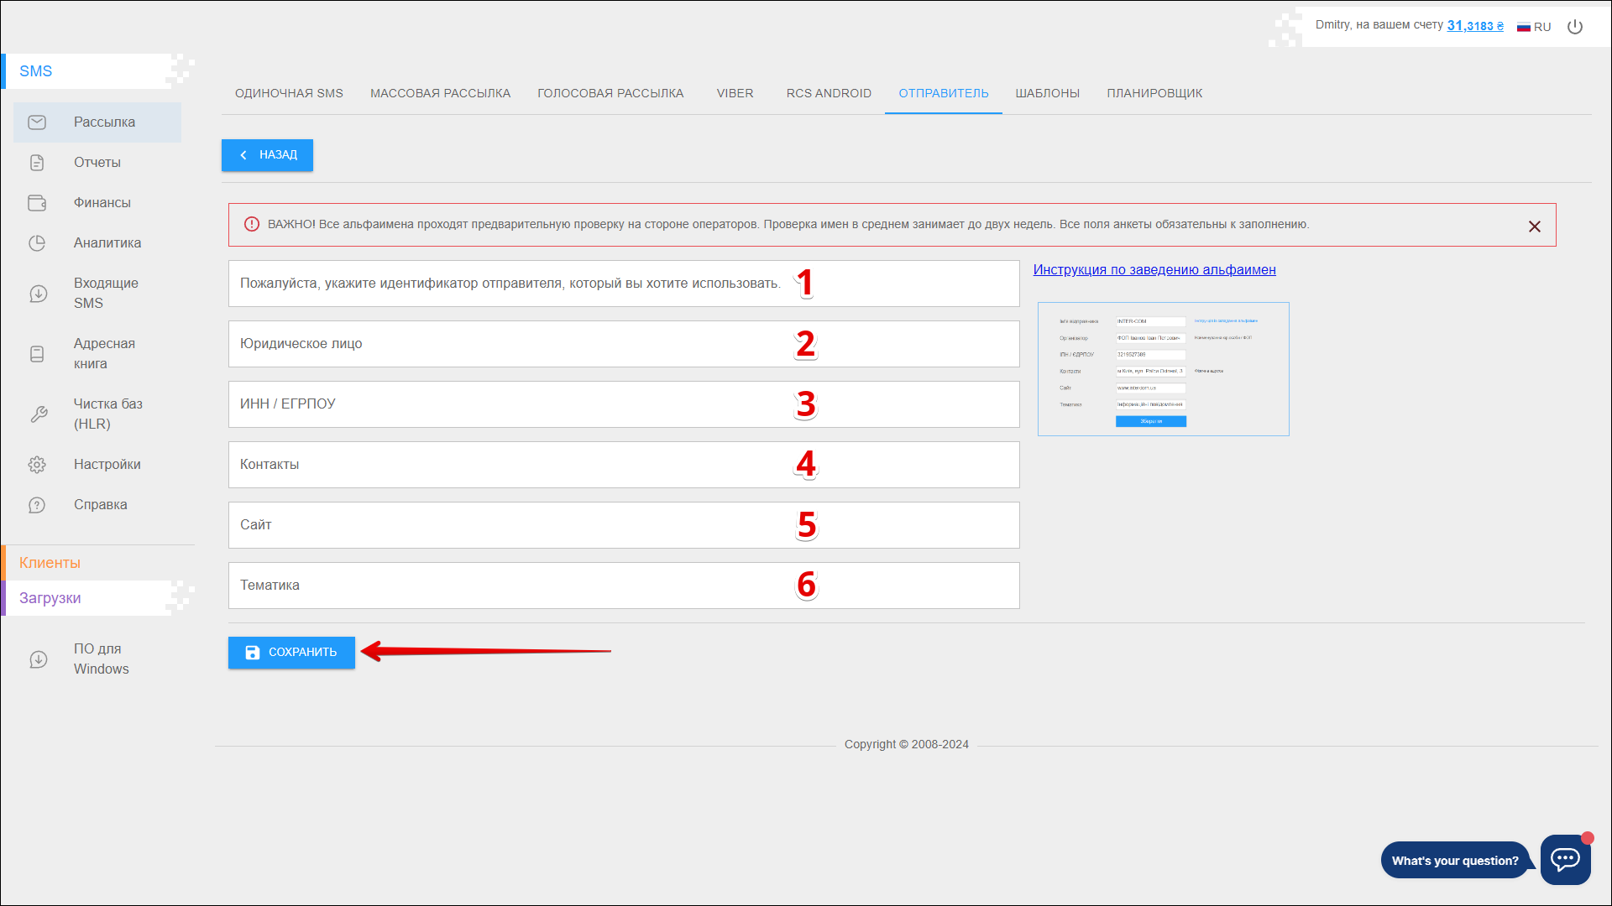Click the envelope icon next to Рассылка

(x=37, y=122)
